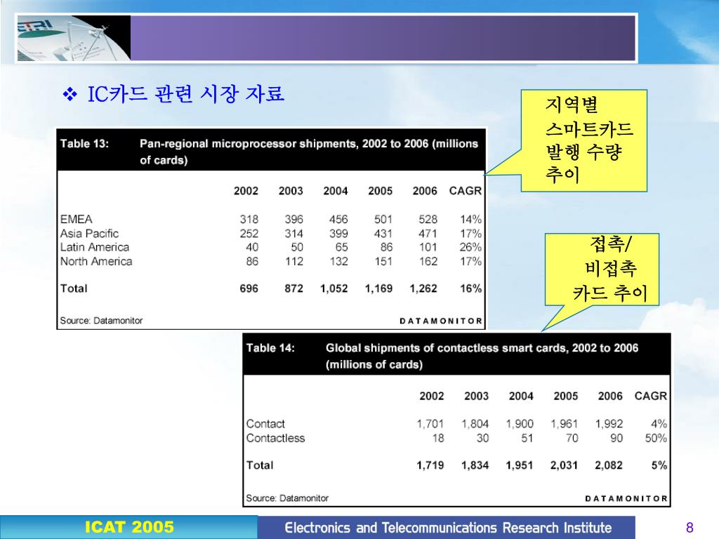The image size is (719, 539).
Task: Click the 'Table 13:' heading label
Action: tap(84, 143)
